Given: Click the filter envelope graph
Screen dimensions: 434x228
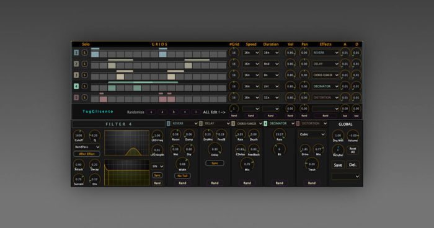Looking at the screenshot, I should pyautogui.click(x=126, y=172).
